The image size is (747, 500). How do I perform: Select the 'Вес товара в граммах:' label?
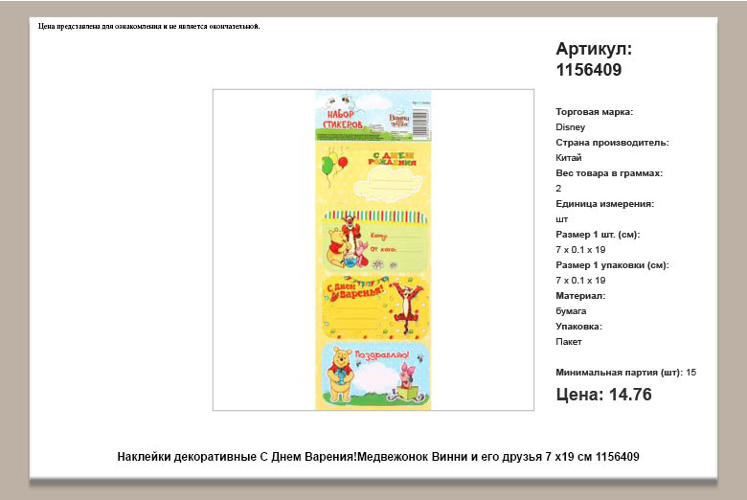pyautogui.click(x=609, y=173)
